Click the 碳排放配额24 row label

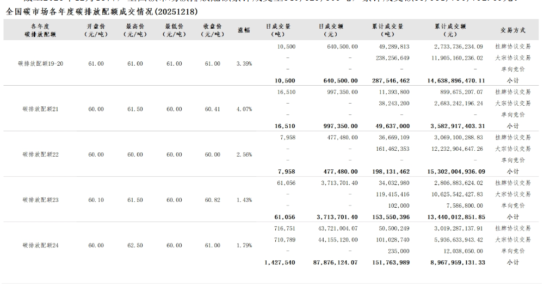[40, 245]
